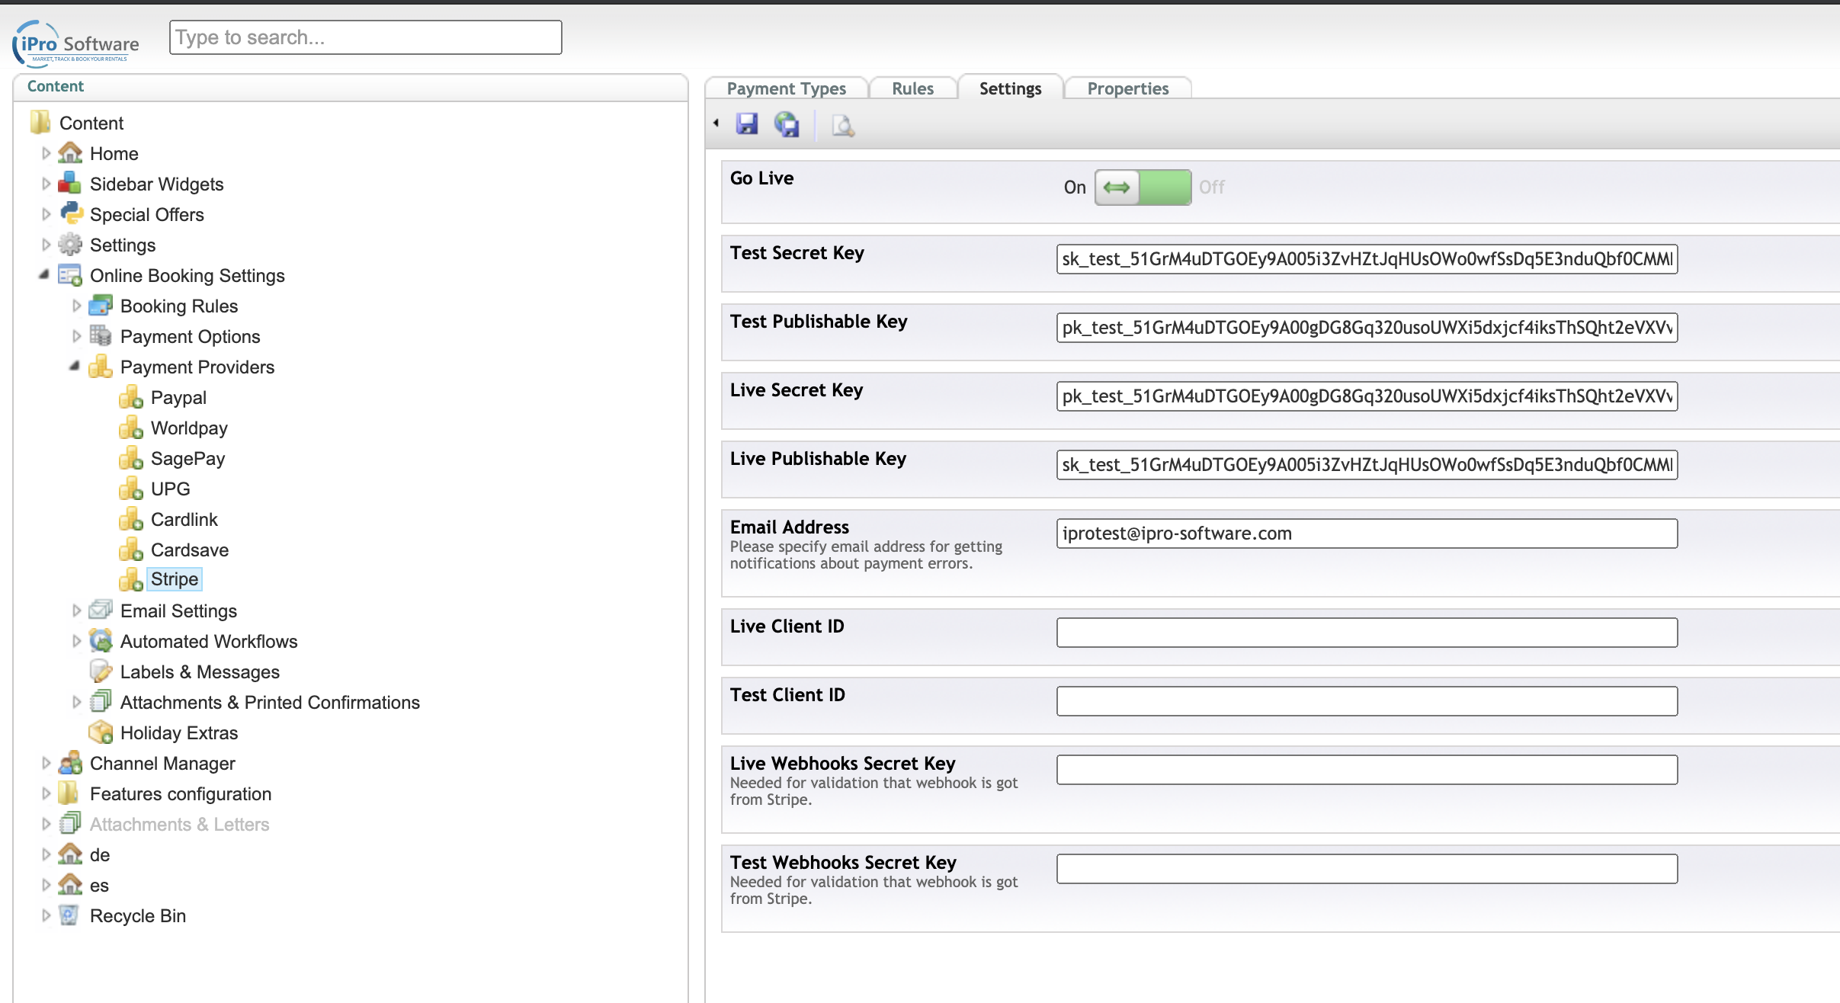Toggle the Go Live switch
Viewport: 1840px width, 1003px height.
click(x=1143, y=187)
